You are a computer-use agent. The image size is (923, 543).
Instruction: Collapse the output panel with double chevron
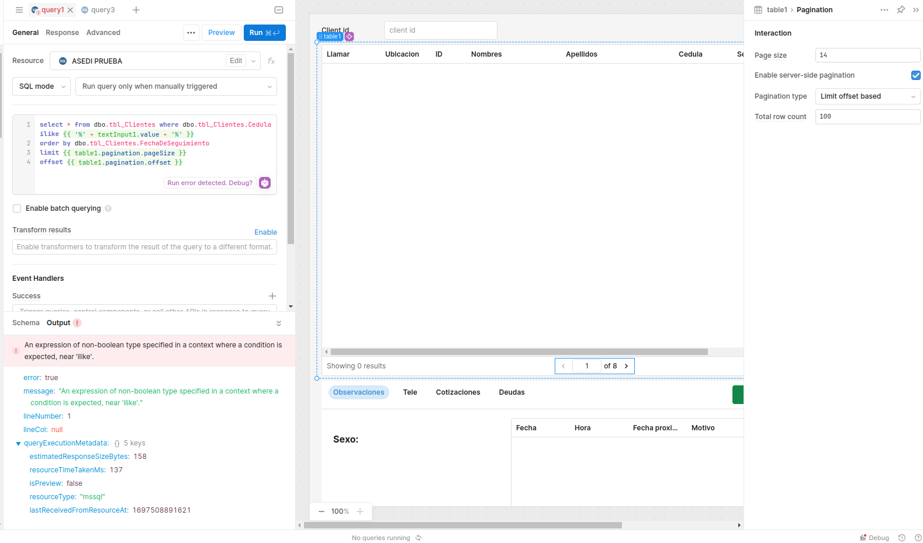point(279,323)
